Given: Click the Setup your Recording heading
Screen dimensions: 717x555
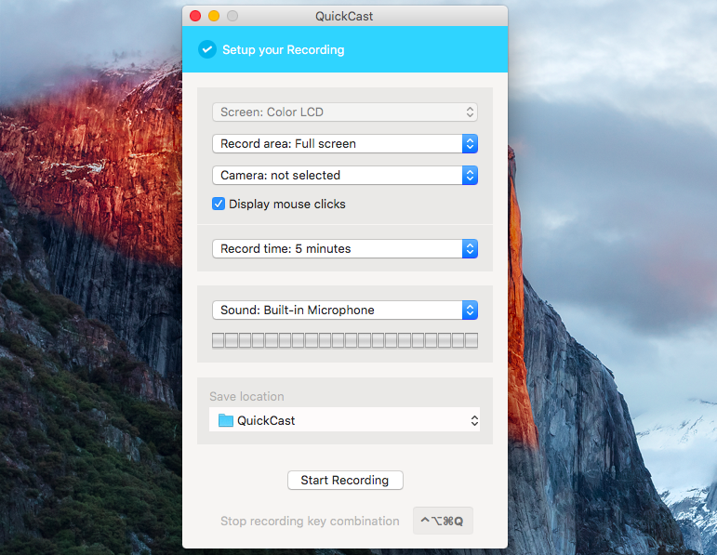Looking at the screenshot, I should click(x=283, y=50).
